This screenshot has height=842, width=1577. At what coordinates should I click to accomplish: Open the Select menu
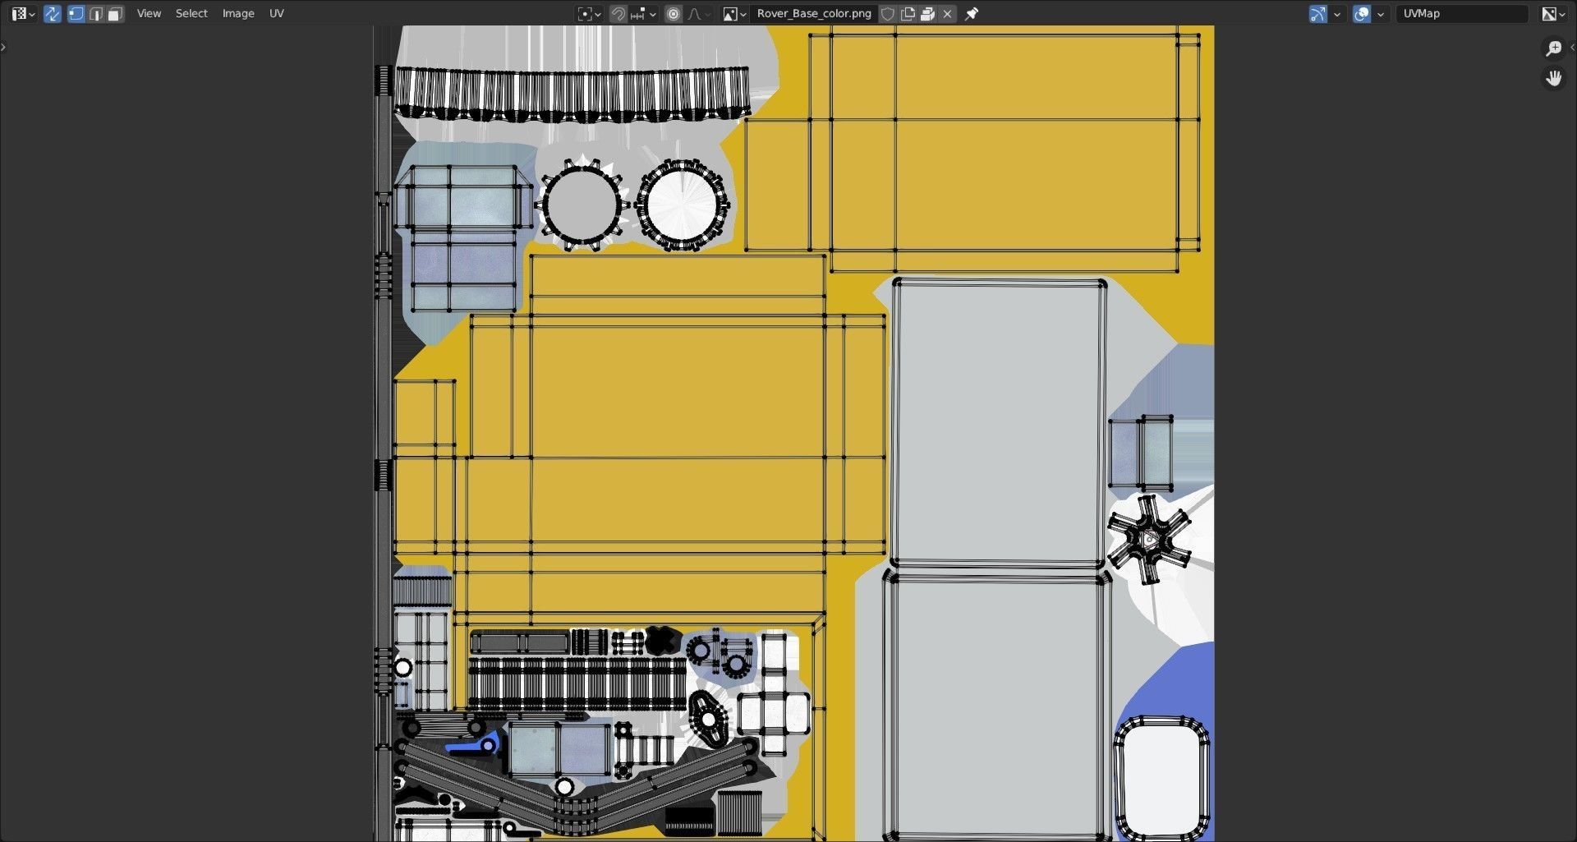click(x=191, y=13)
